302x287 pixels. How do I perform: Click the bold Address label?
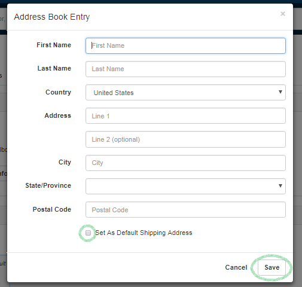click(x=57, y=115)
